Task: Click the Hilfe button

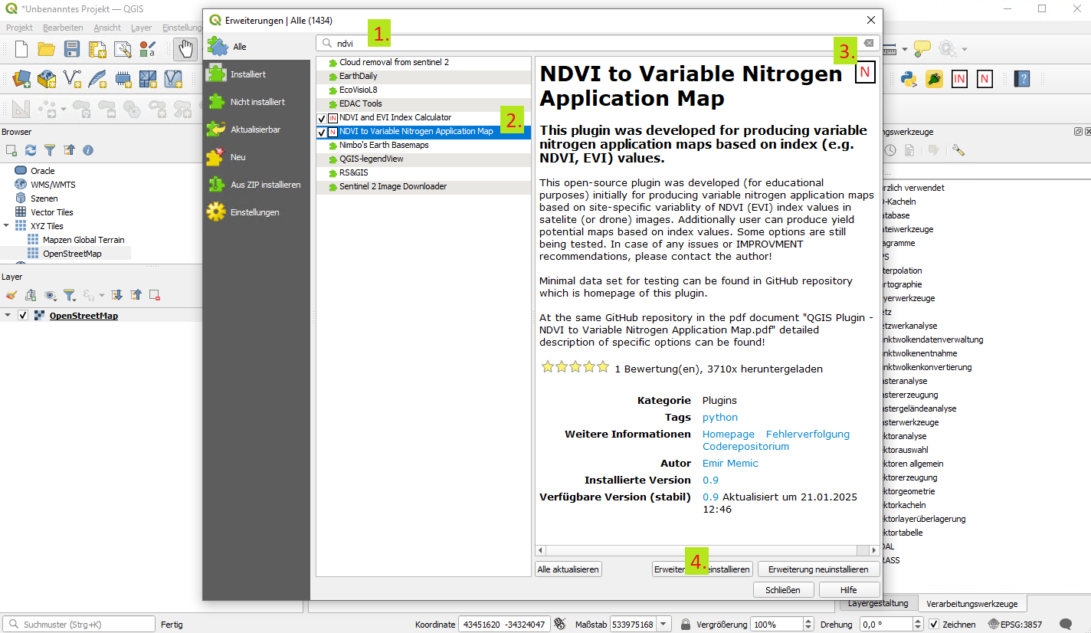Action: pyautogui.click(x=849, y=590)
